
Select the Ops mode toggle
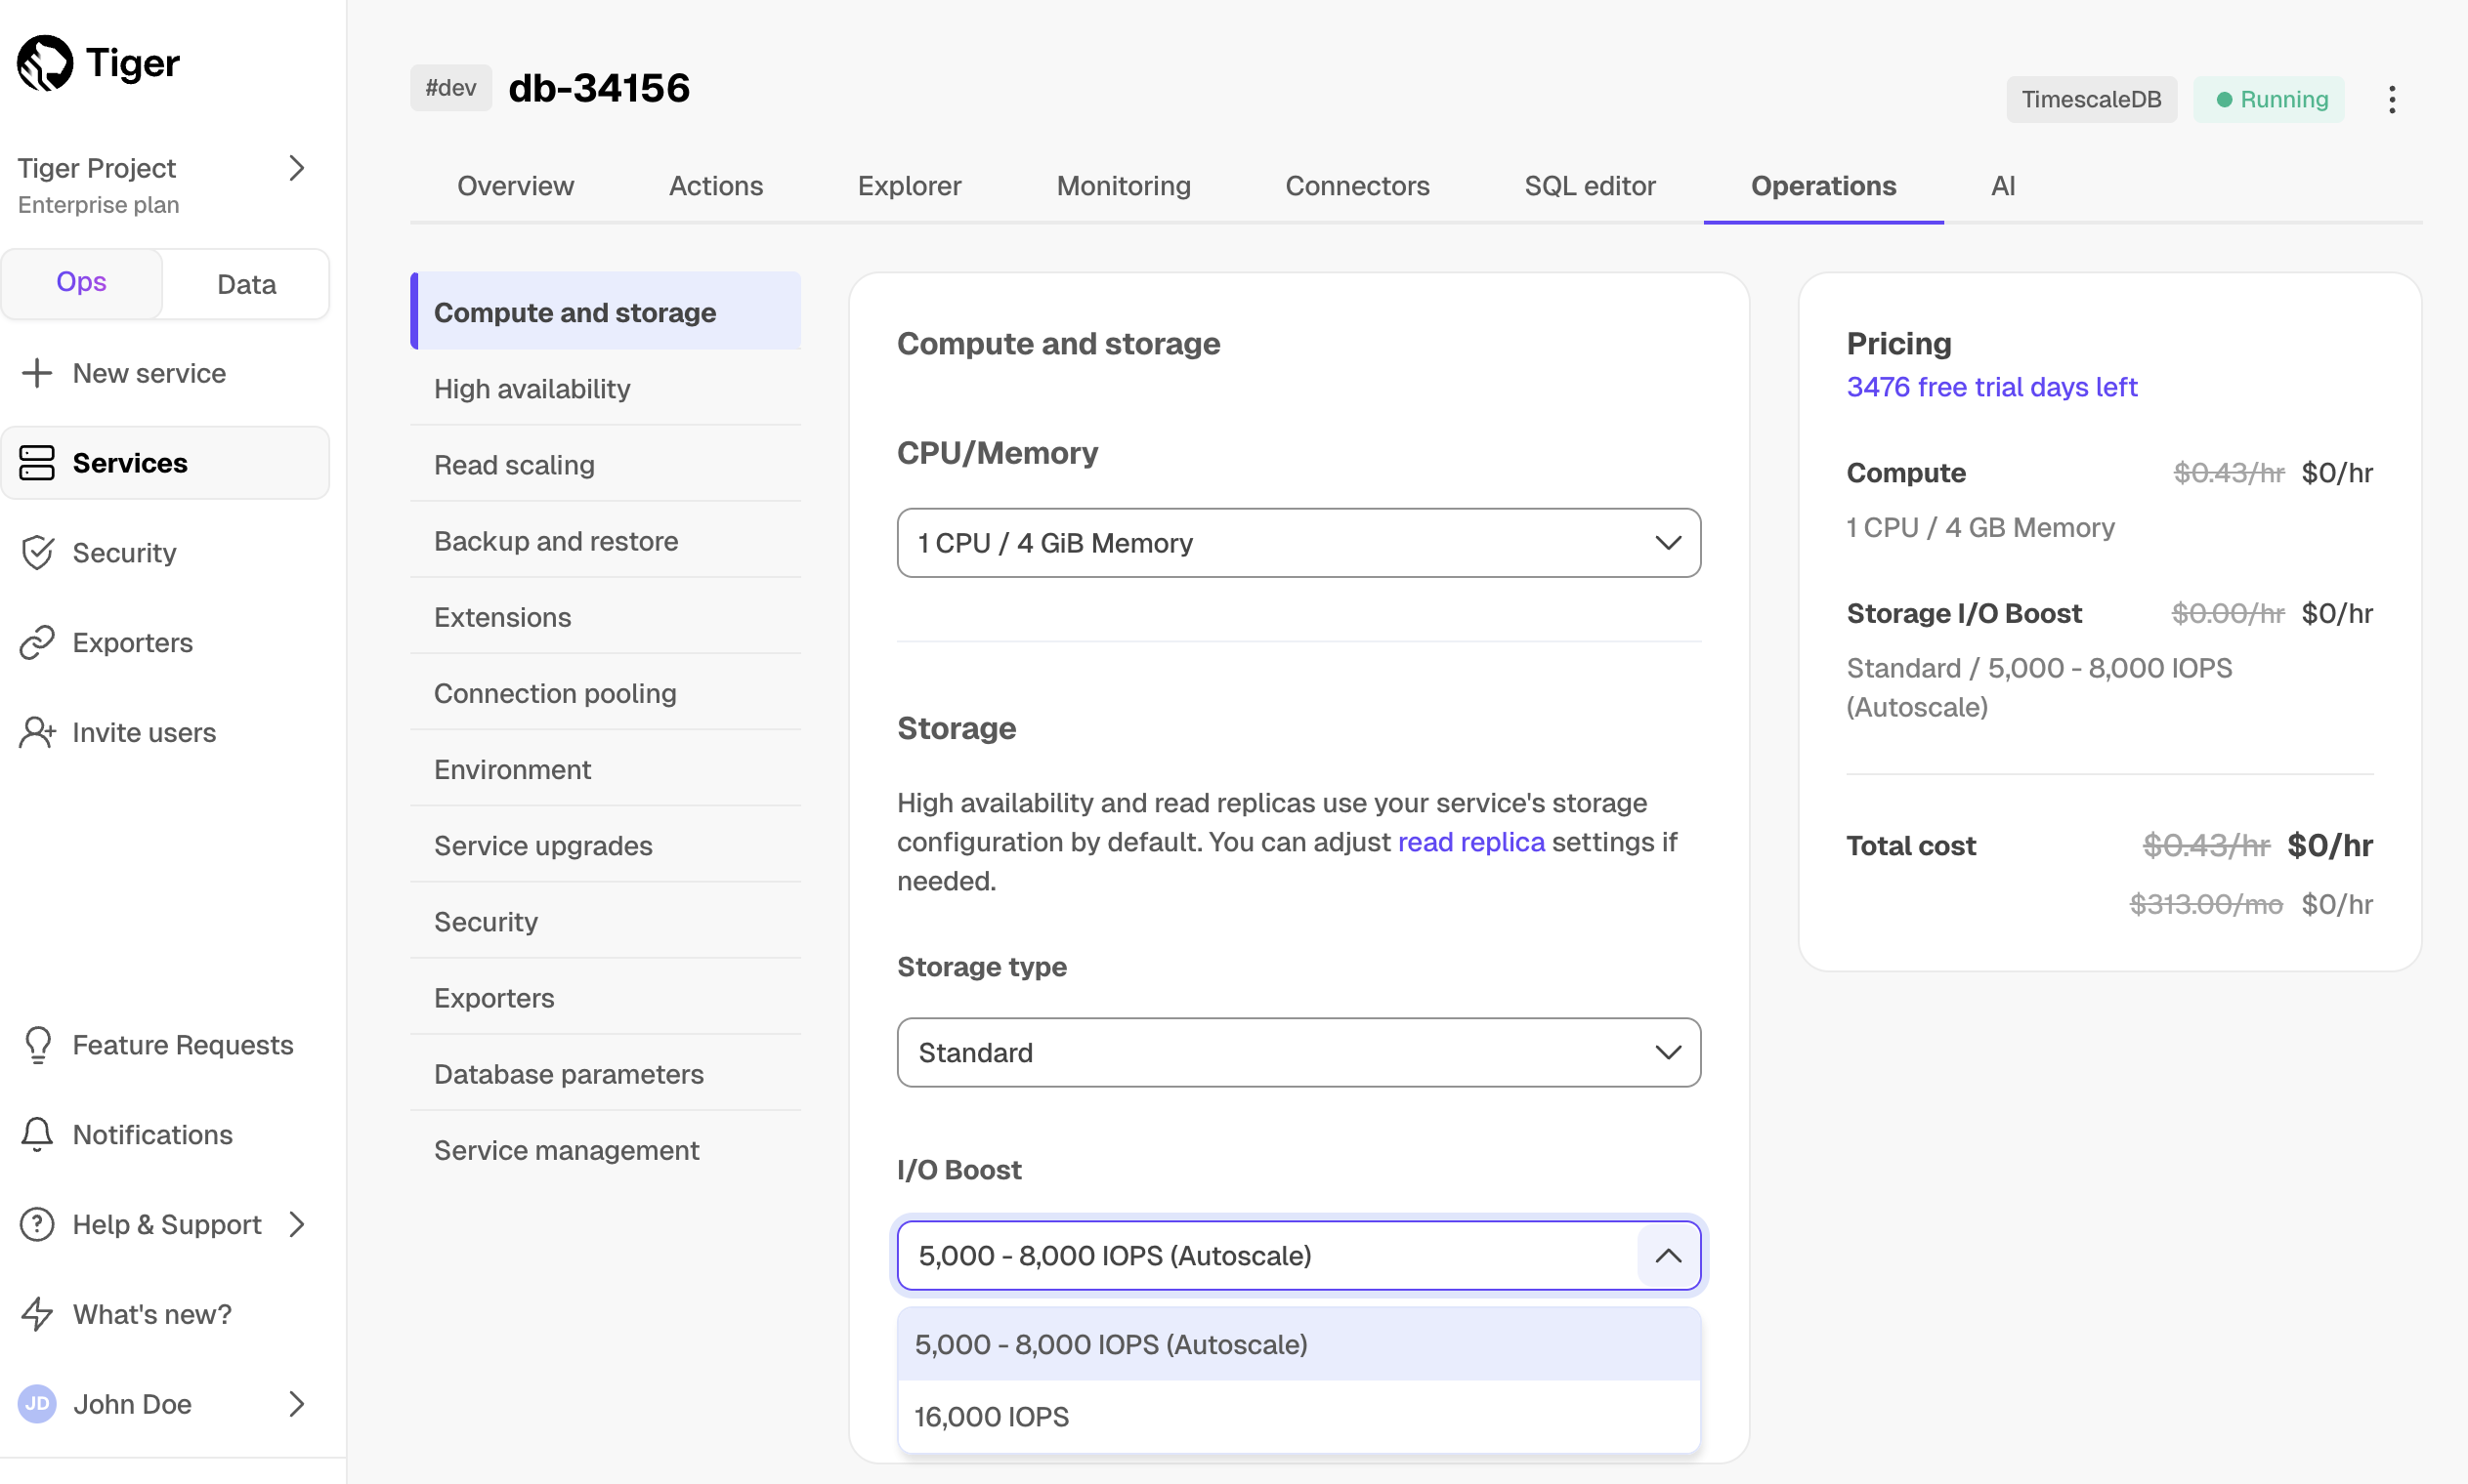coord(81,283)
